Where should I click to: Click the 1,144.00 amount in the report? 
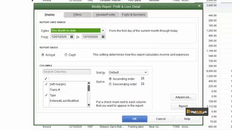click(x=211, y=51)
